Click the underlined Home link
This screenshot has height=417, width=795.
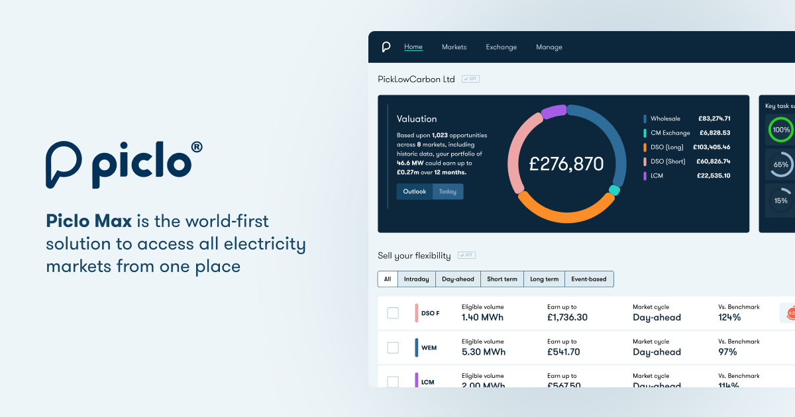click(x=413, y=46)
